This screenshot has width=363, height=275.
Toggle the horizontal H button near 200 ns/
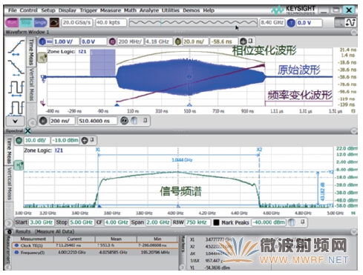[43, 121]
